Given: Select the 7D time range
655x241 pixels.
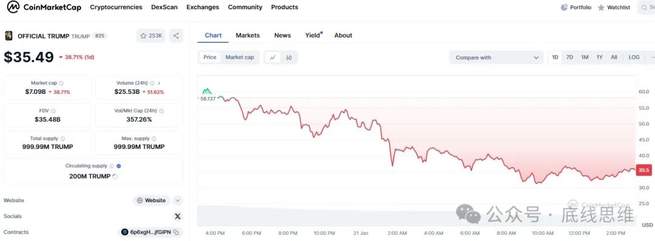Looking at the screenshot, I should tap(569, 58).
